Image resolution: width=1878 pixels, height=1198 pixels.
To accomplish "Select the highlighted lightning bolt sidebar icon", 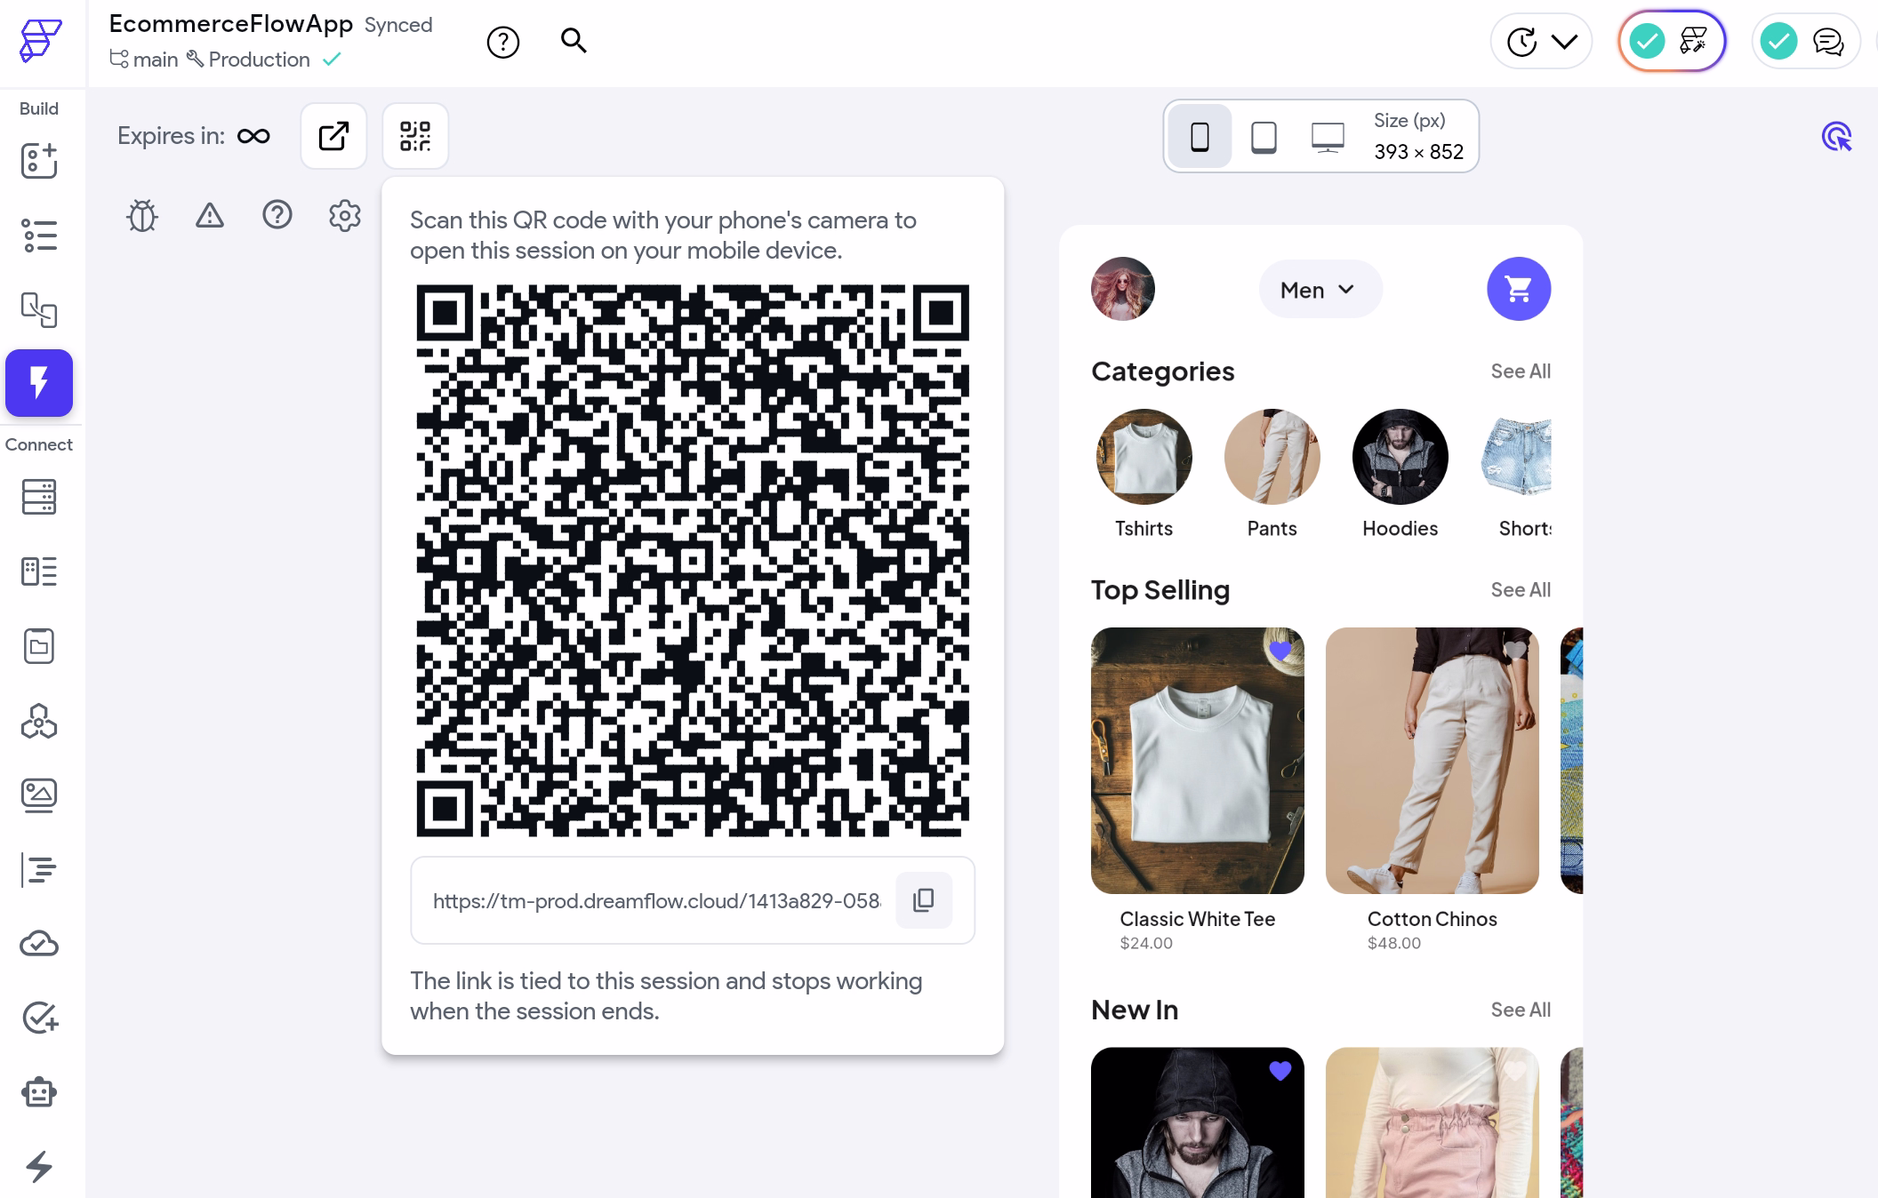I will click(39, 383).
